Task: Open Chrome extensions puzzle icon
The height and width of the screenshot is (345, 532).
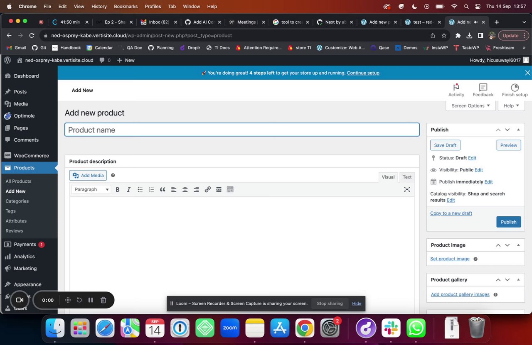Action: (x=458, y=36)
